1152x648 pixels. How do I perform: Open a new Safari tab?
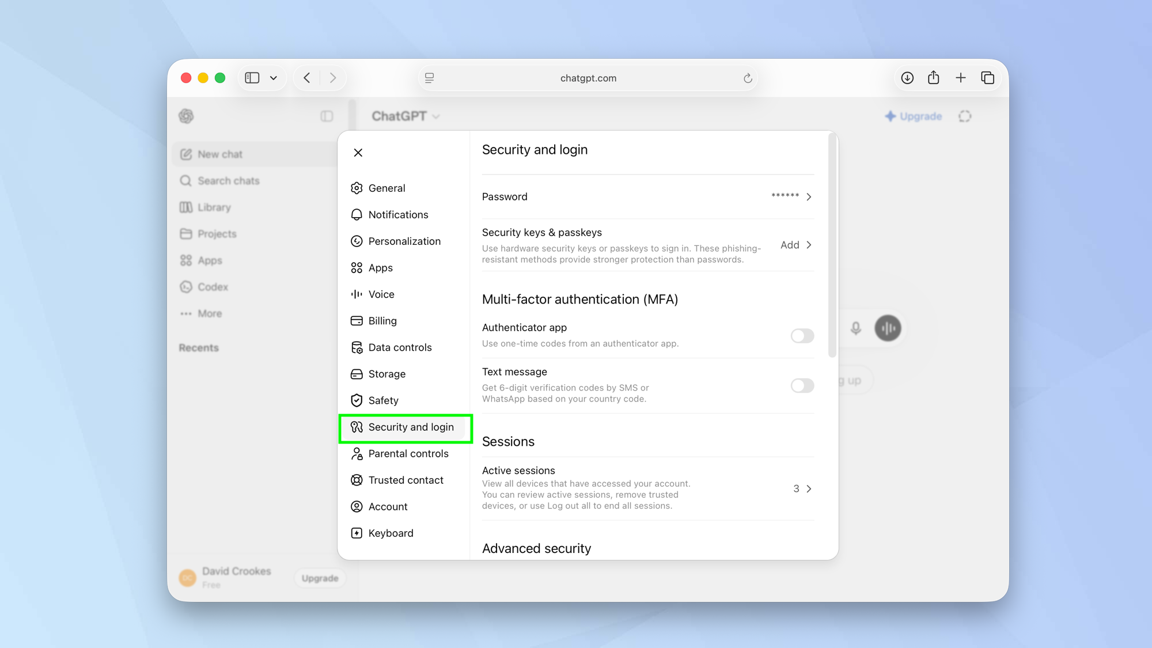tap(960, 78)
